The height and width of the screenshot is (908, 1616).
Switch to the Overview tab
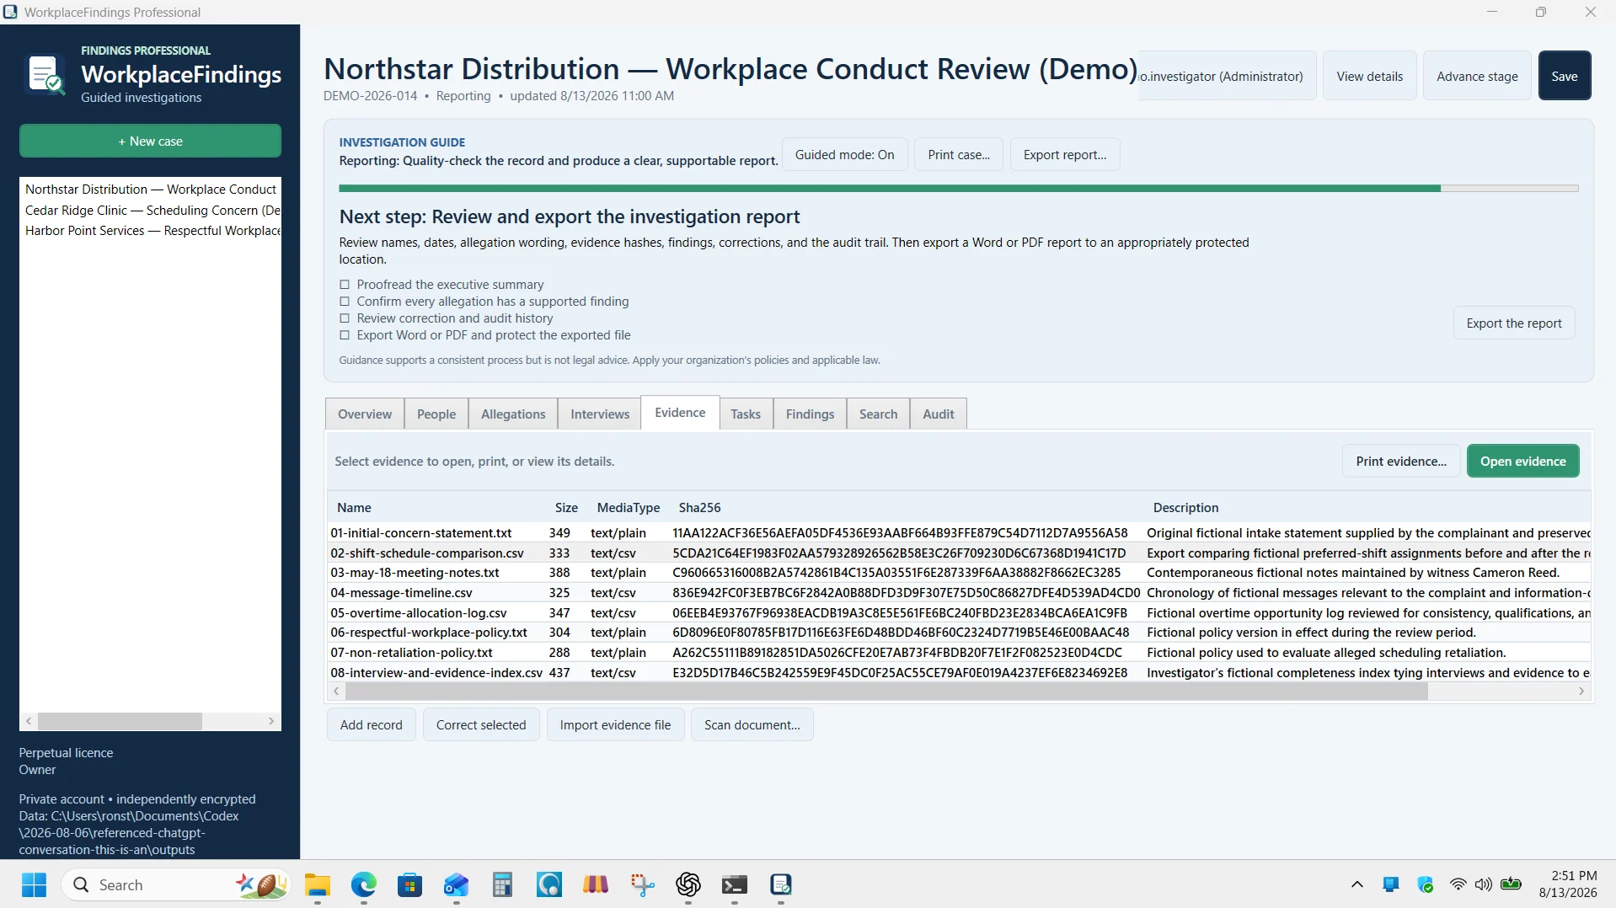(364, 414)
